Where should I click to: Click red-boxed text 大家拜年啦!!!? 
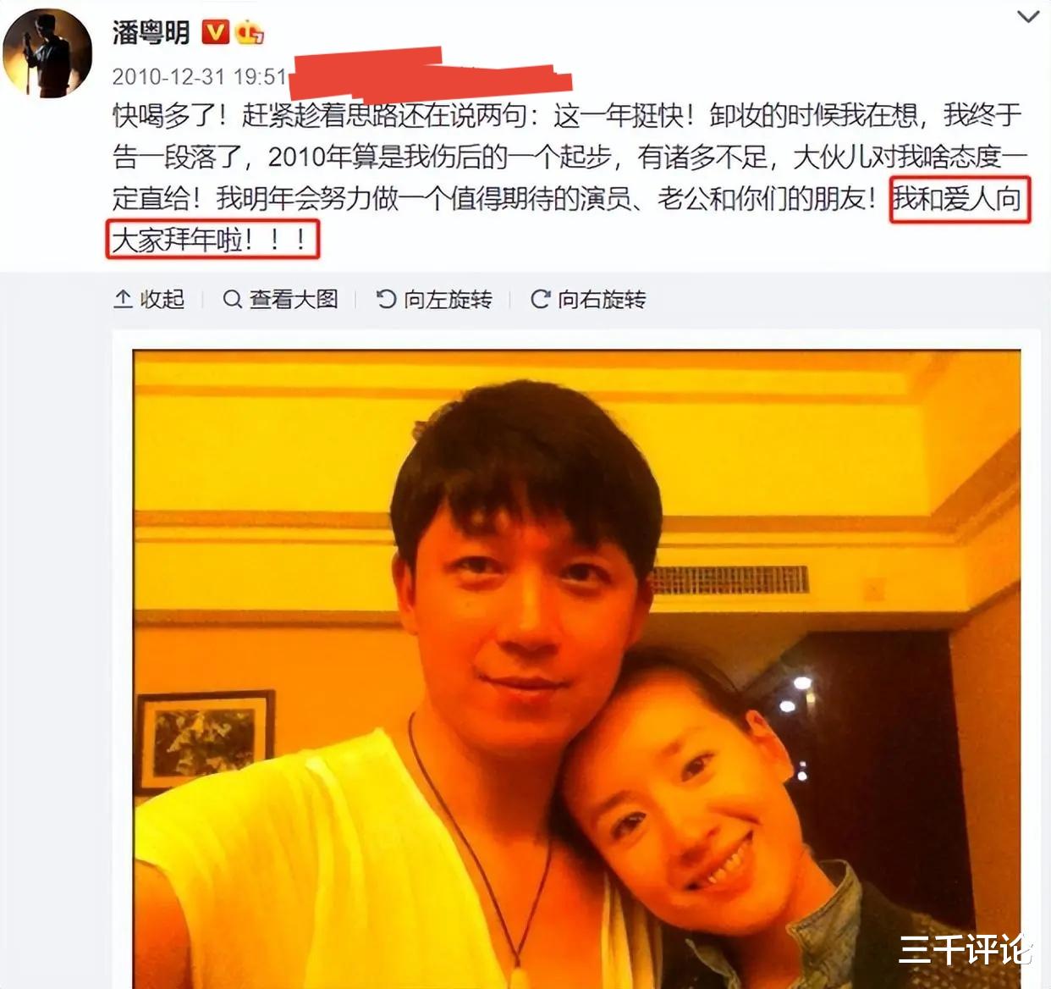click(x=212, y=239)
